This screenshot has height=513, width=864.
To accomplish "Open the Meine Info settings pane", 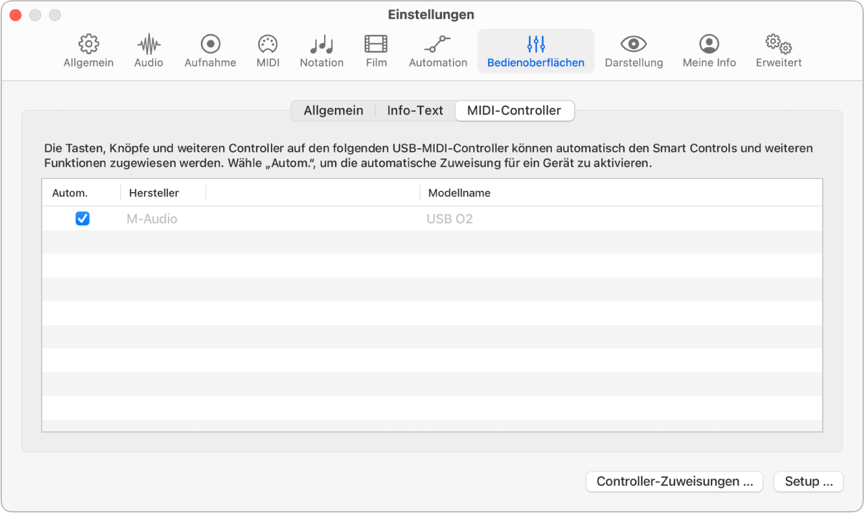I will [709, 51].
